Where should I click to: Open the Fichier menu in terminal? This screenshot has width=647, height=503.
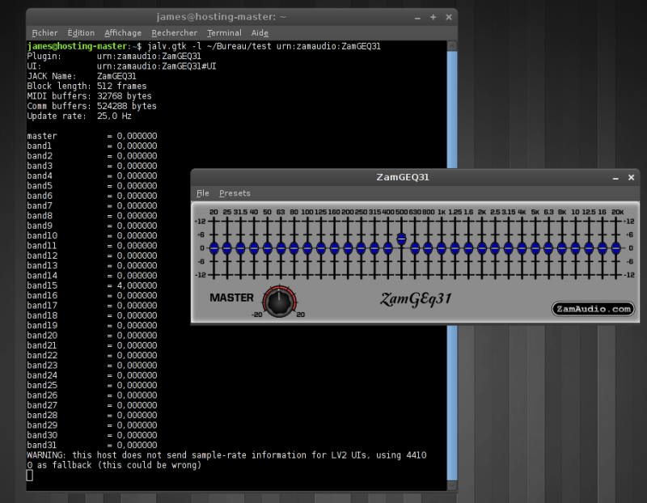pyautogui.click(x=44, y=33)
